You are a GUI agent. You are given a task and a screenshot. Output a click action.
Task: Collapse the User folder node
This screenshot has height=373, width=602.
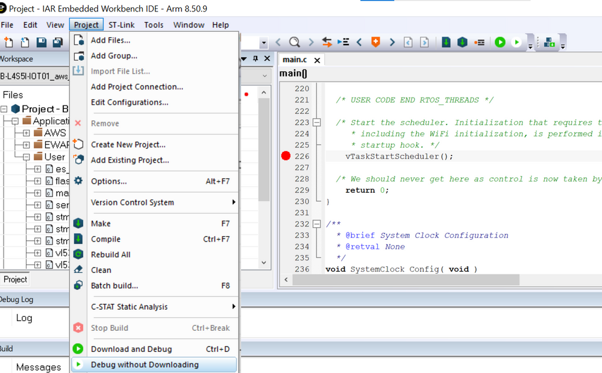[26, 157]
